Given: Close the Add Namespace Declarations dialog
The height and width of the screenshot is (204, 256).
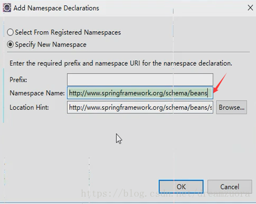Looking at the screenshot, I should [x=250, y=8].
